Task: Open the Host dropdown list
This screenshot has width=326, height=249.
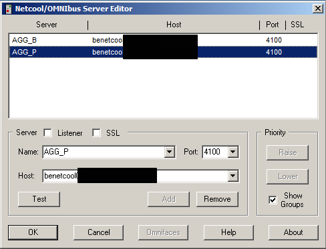Action: point(233,176)
